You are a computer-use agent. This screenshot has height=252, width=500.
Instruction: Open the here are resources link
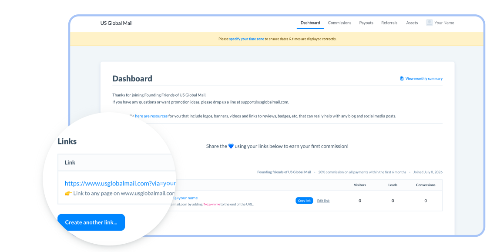[151, 116]
